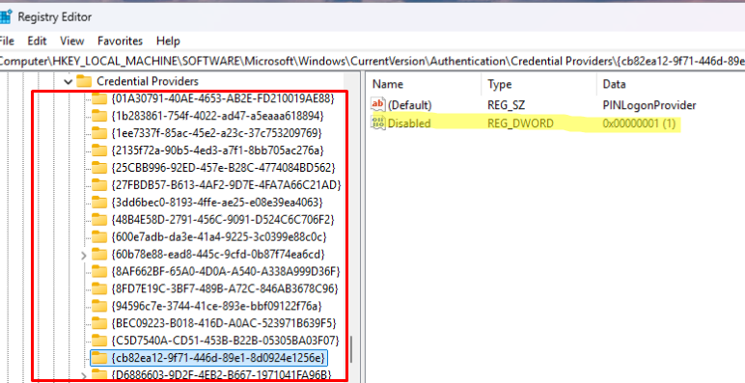
Task: Click the REG_DWORD type cell
Action: click(x=520, y=123)
